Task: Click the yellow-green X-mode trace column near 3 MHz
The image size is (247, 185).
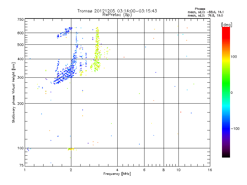Action: [x=97, y=50]
